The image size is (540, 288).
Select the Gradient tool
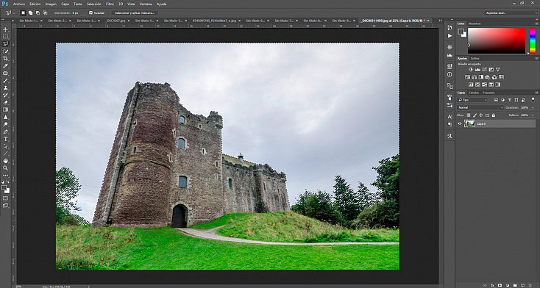[x=5, y=109]
